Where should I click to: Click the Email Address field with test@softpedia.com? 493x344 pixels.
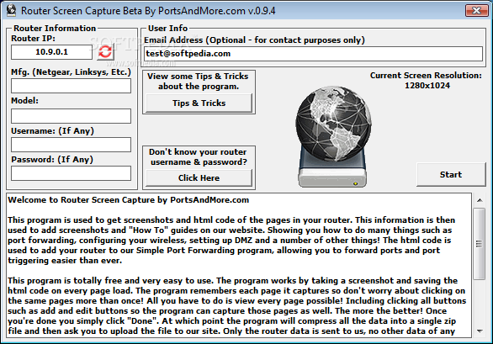(x=313, y=54)
